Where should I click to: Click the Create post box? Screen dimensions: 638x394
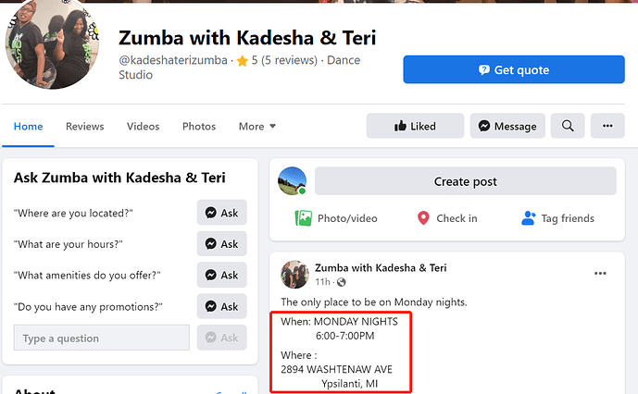point(465,181)
